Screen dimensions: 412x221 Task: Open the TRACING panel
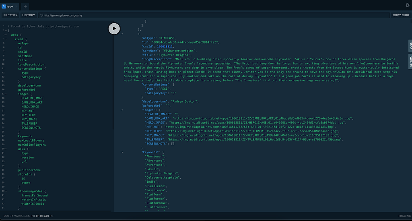[404, 216]
